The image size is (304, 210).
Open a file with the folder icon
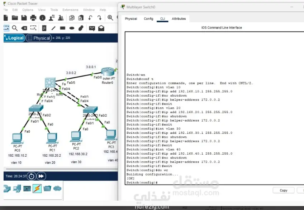coord(15,18)
